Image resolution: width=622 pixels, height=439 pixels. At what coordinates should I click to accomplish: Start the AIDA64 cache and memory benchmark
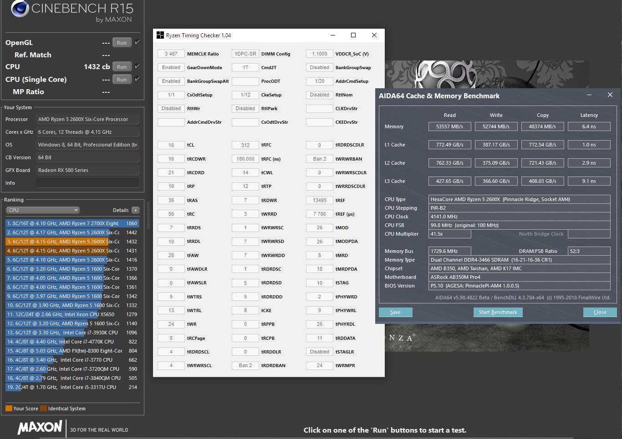coord(498,312)
